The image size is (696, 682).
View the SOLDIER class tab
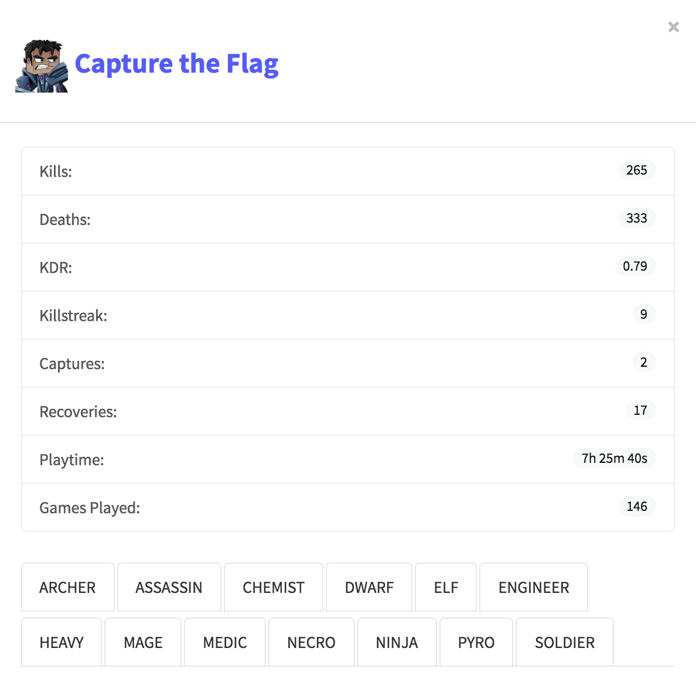tap(565, 643)
